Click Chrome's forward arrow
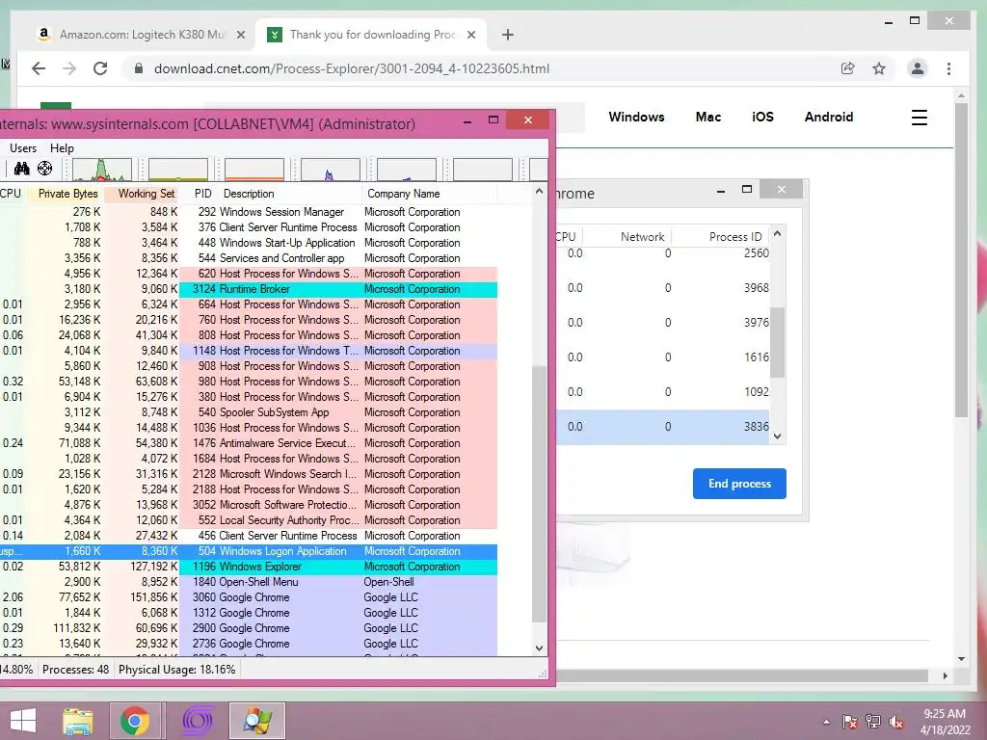The width and height of the screenshot is (987, 740). point(69,68)
